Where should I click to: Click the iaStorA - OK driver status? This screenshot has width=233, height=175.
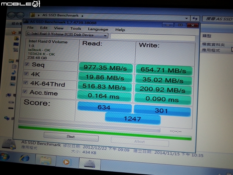[39, 50]
